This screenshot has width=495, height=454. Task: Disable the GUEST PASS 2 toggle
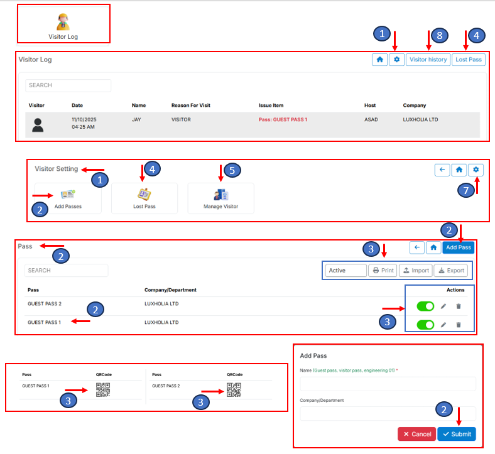(425, 306)
